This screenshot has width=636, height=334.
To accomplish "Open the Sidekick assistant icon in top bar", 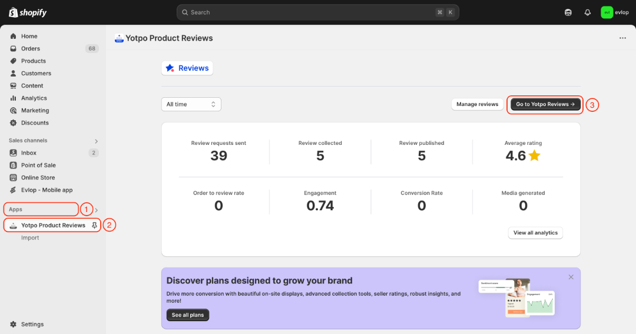I will coord(568,12).
